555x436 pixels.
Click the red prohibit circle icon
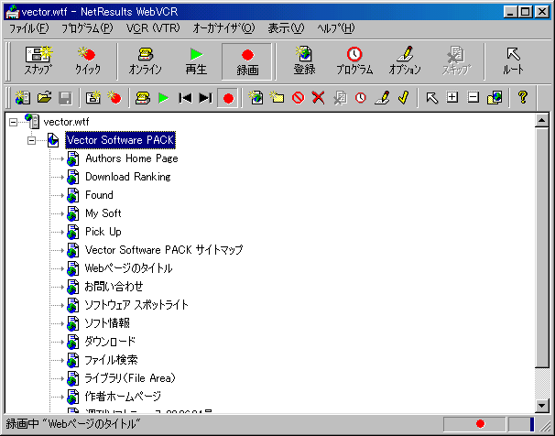tap(298, 97)
